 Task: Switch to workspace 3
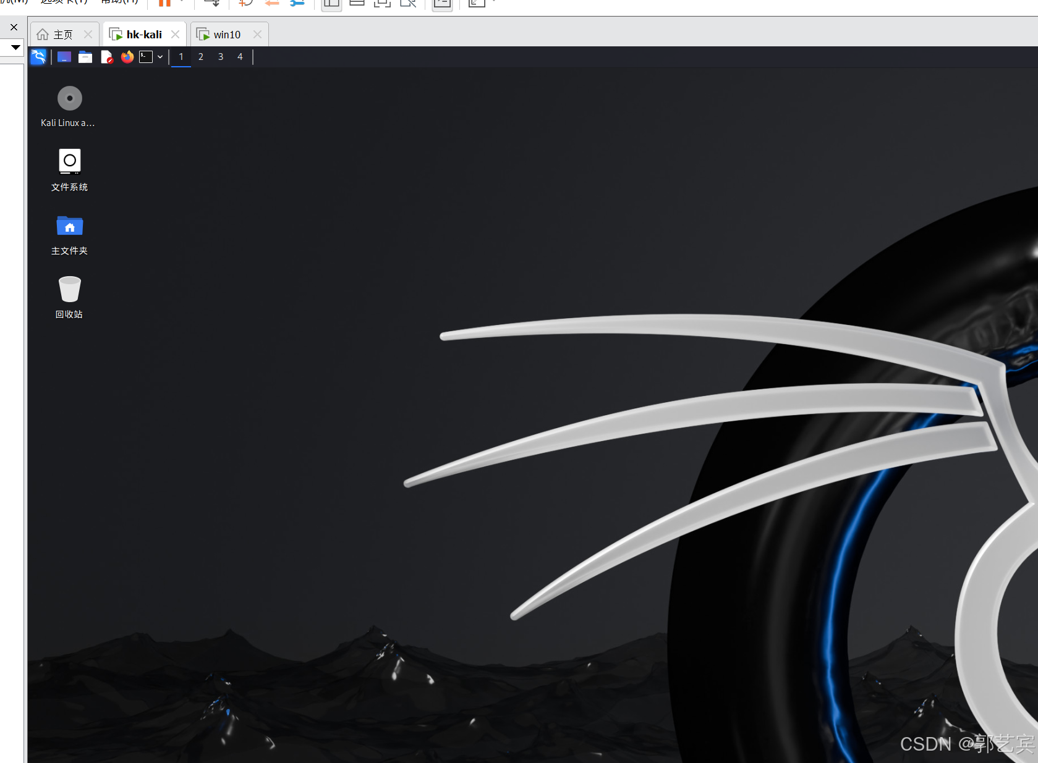(221, 57)
